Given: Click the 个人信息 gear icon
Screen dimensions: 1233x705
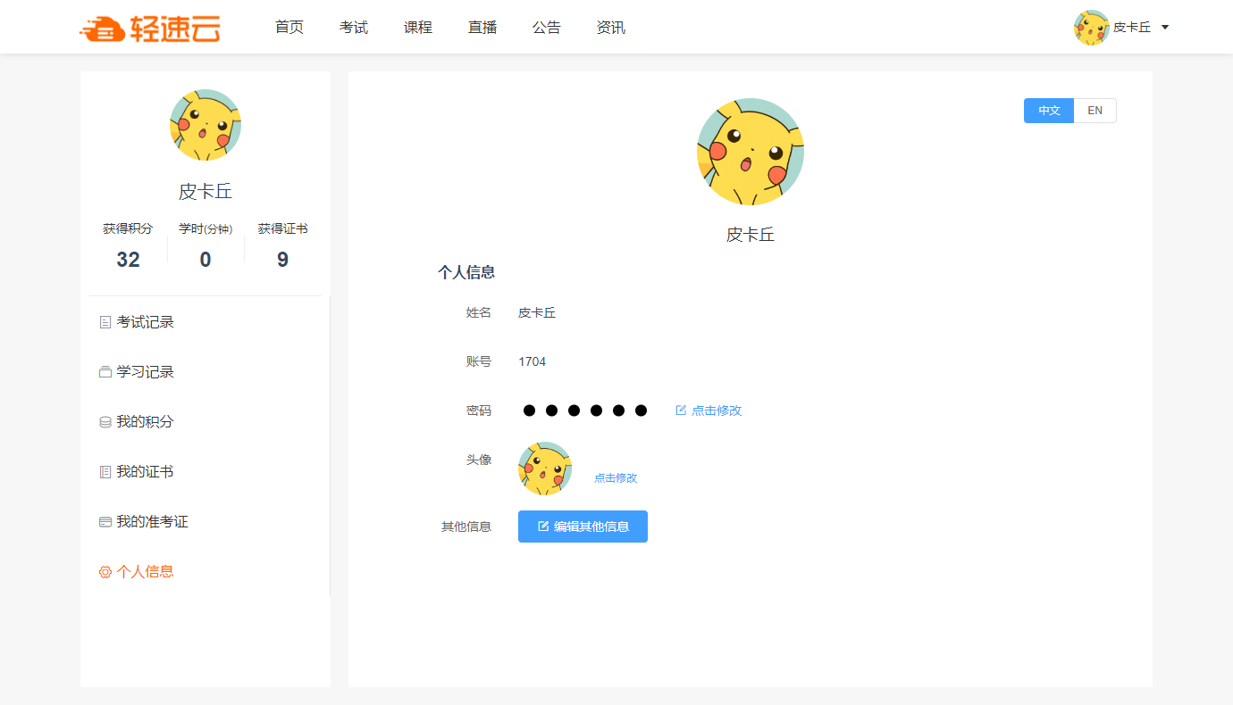Looking at the screenshot, I should 105,572.
